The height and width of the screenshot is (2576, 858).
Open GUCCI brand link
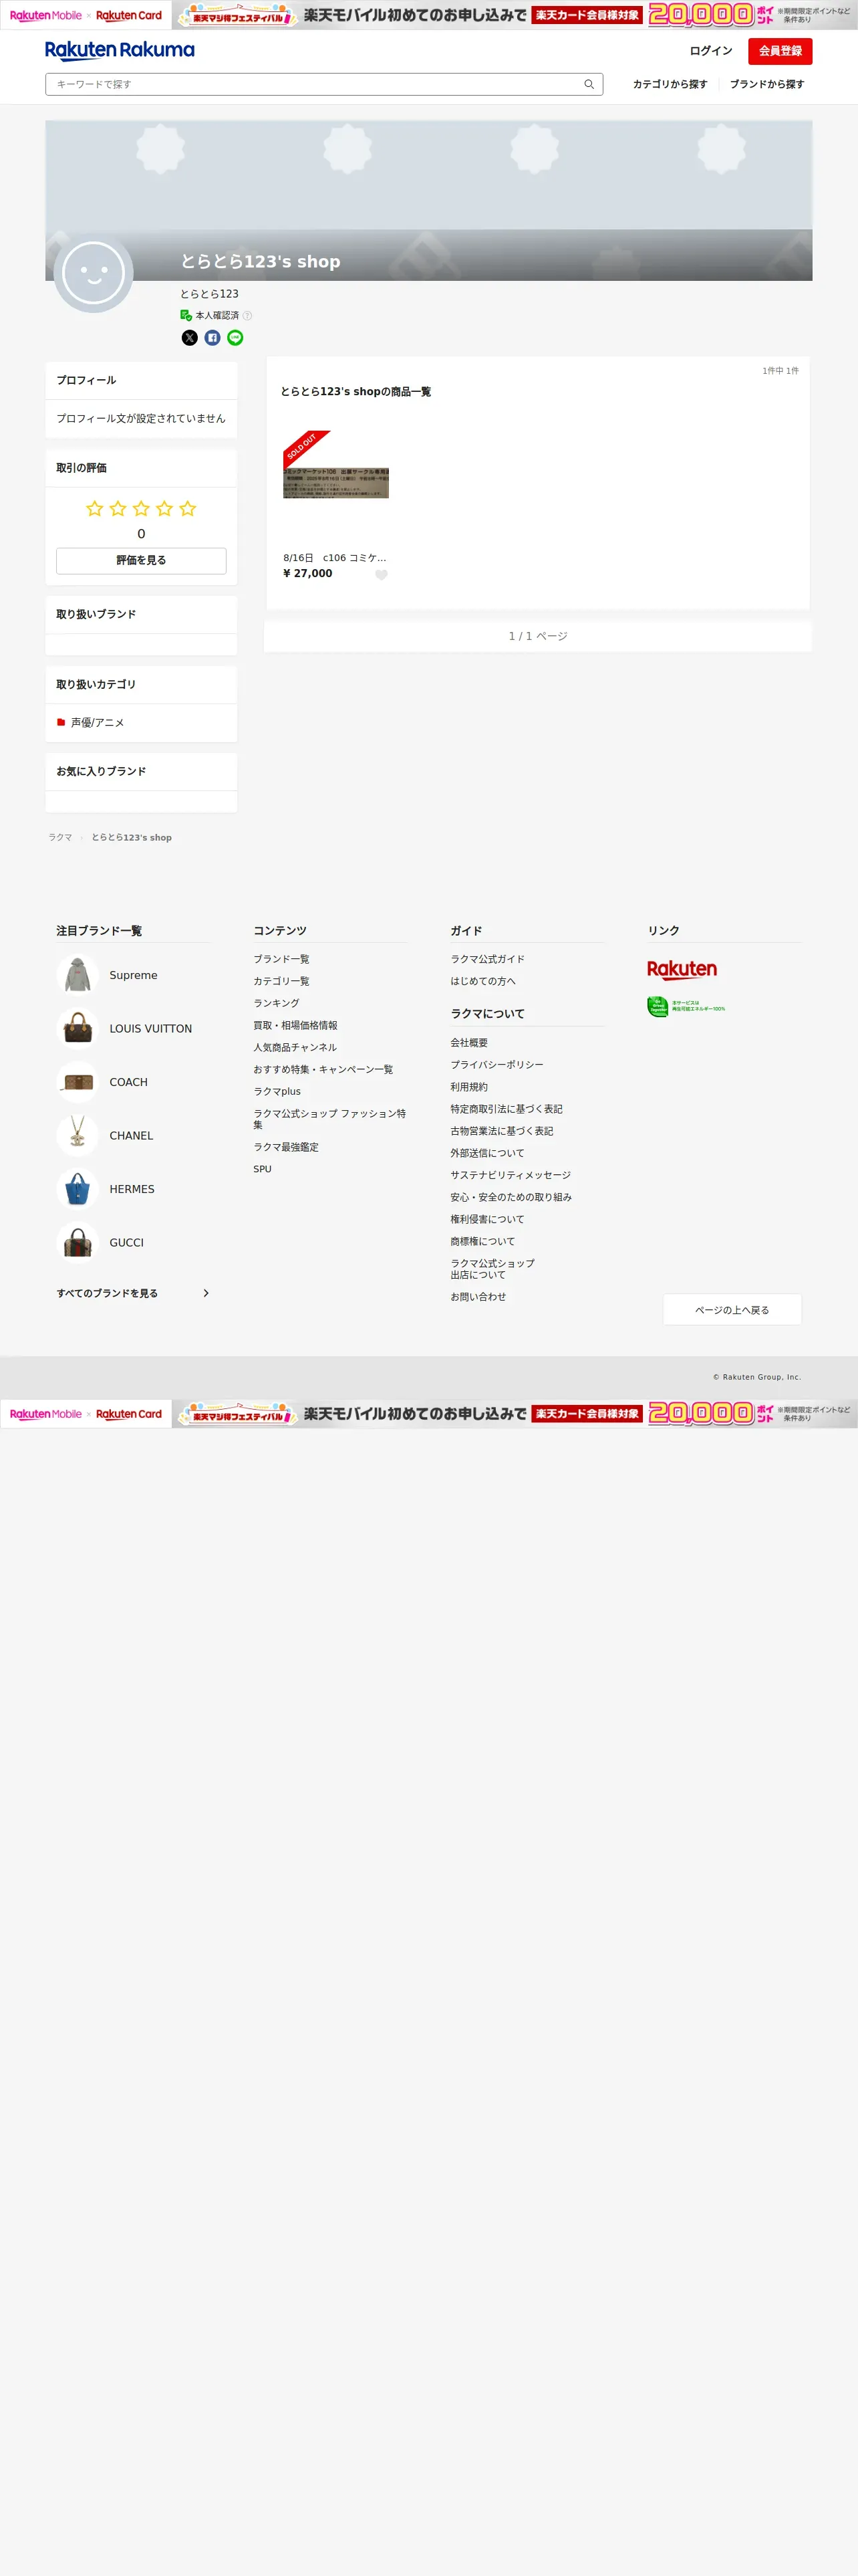tap(127, 1243)
